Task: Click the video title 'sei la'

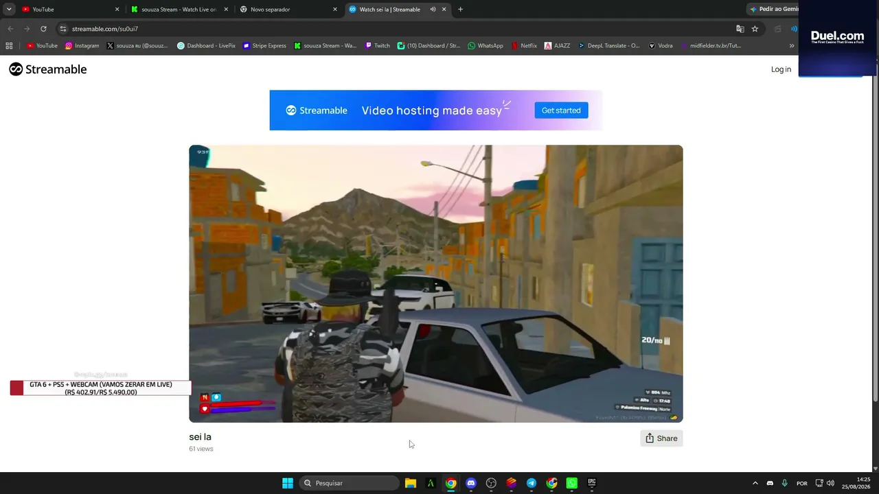Action: 200,437
